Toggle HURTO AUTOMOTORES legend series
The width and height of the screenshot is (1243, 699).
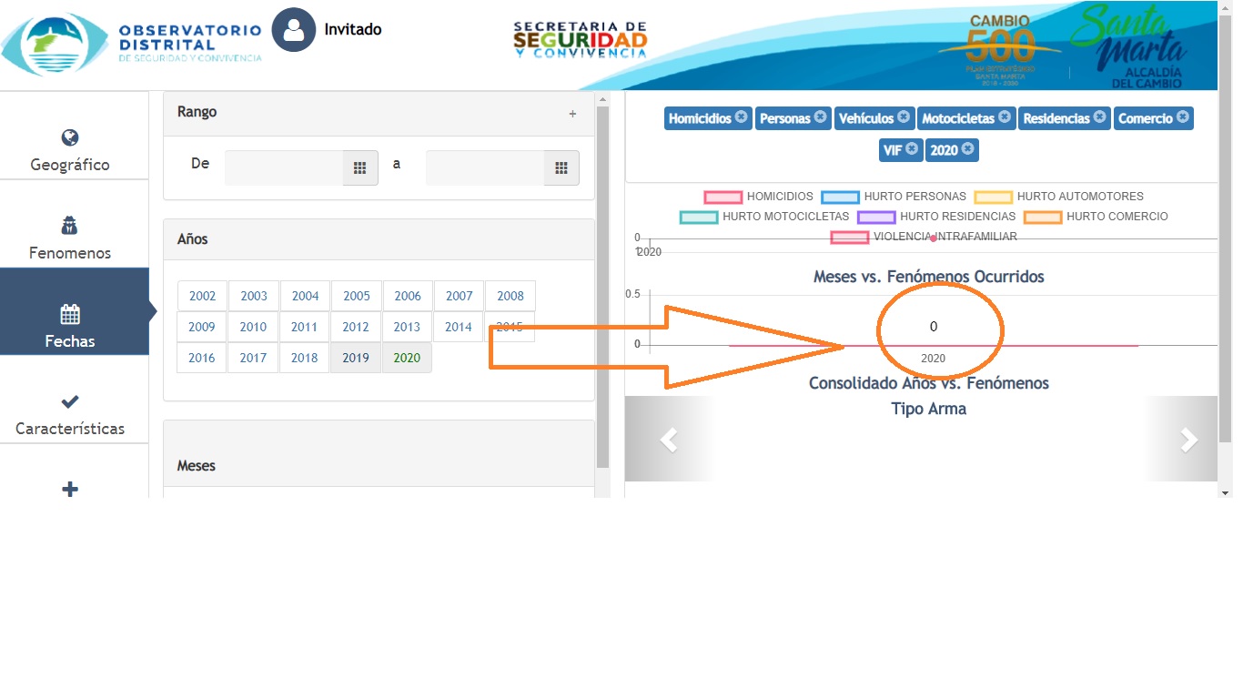[x=1058, y=197]
